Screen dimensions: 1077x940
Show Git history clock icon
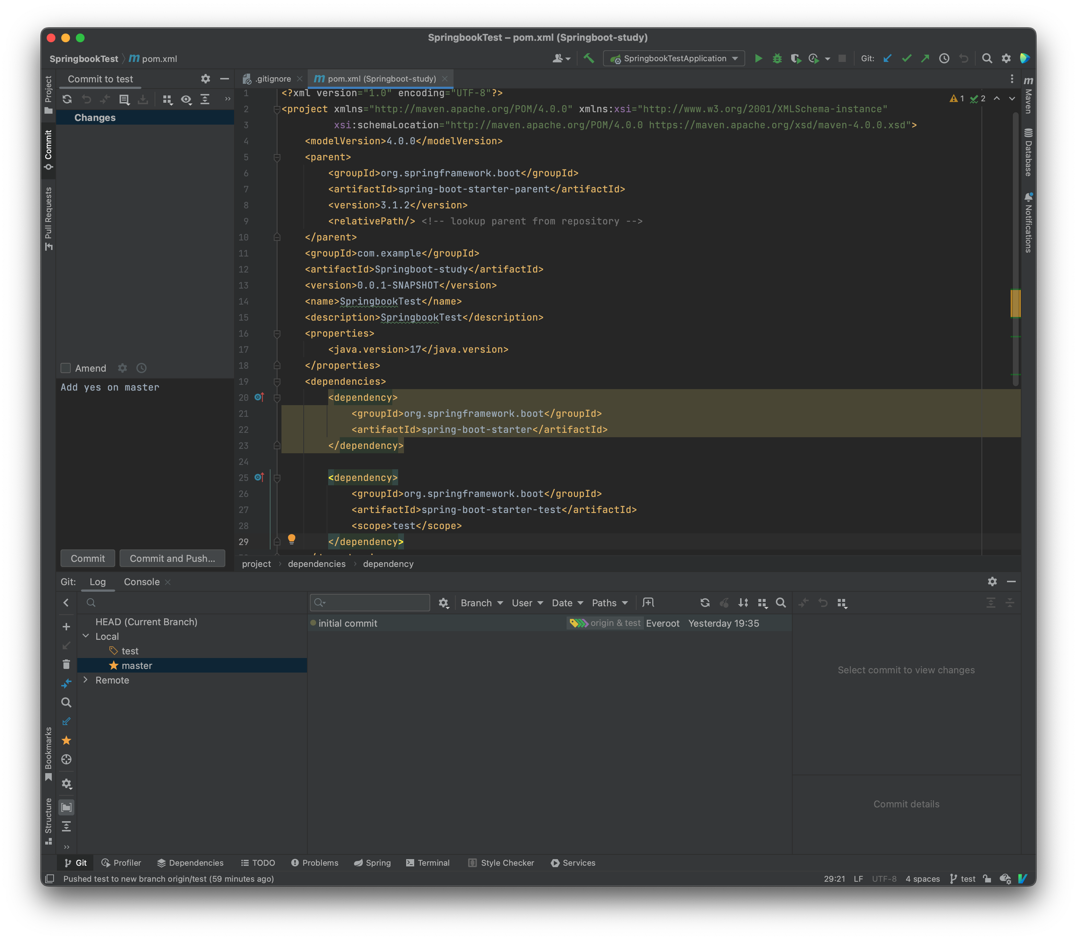click(944, 58)
